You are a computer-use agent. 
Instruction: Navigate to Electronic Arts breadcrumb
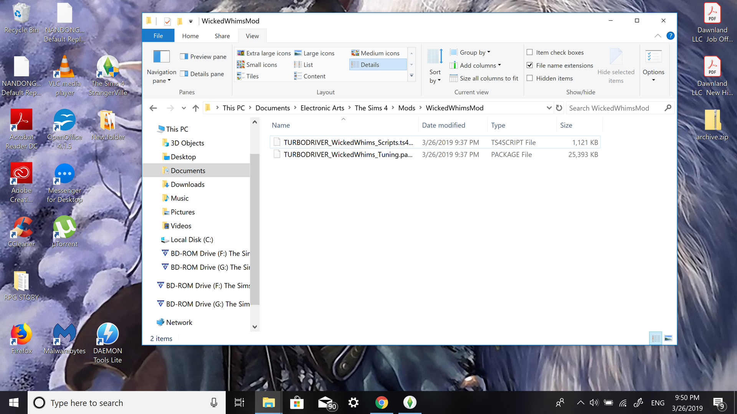322,108
